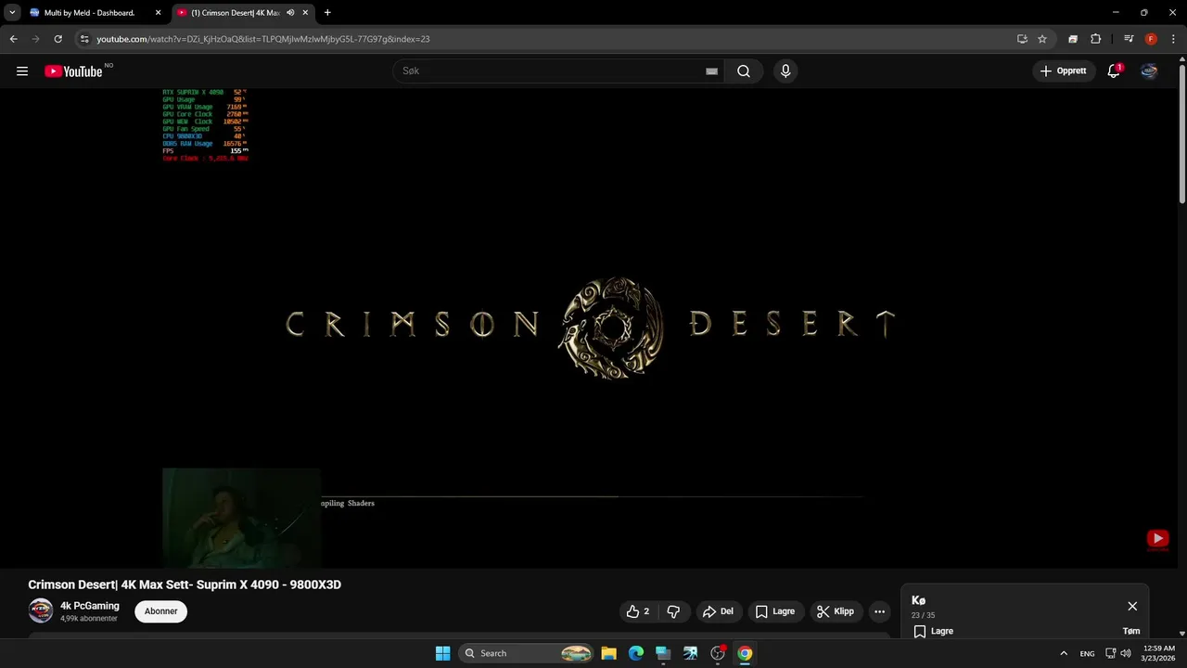This screenshot has height=668, width=1187.
Task: Click the Opprett create button
Action: point(1064,71)
